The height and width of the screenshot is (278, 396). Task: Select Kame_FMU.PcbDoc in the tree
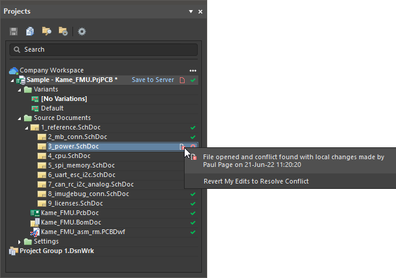click(63, 213)
